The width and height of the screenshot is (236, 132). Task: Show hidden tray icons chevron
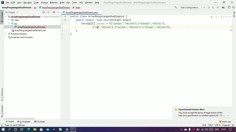181,129
